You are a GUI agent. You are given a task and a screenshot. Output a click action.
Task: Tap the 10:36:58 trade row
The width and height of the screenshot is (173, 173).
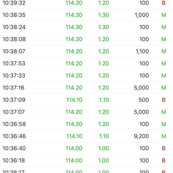(x=86, y=124)
